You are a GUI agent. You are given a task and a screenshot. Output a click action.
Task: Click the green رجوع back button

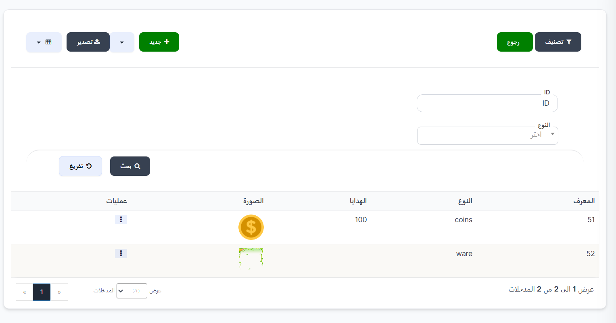(x=515, y=42)
